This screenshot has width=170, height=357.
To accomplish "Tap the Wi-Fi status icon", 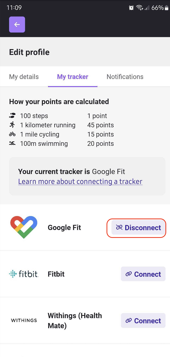I will pyautogui.click(x=139, y=8).
